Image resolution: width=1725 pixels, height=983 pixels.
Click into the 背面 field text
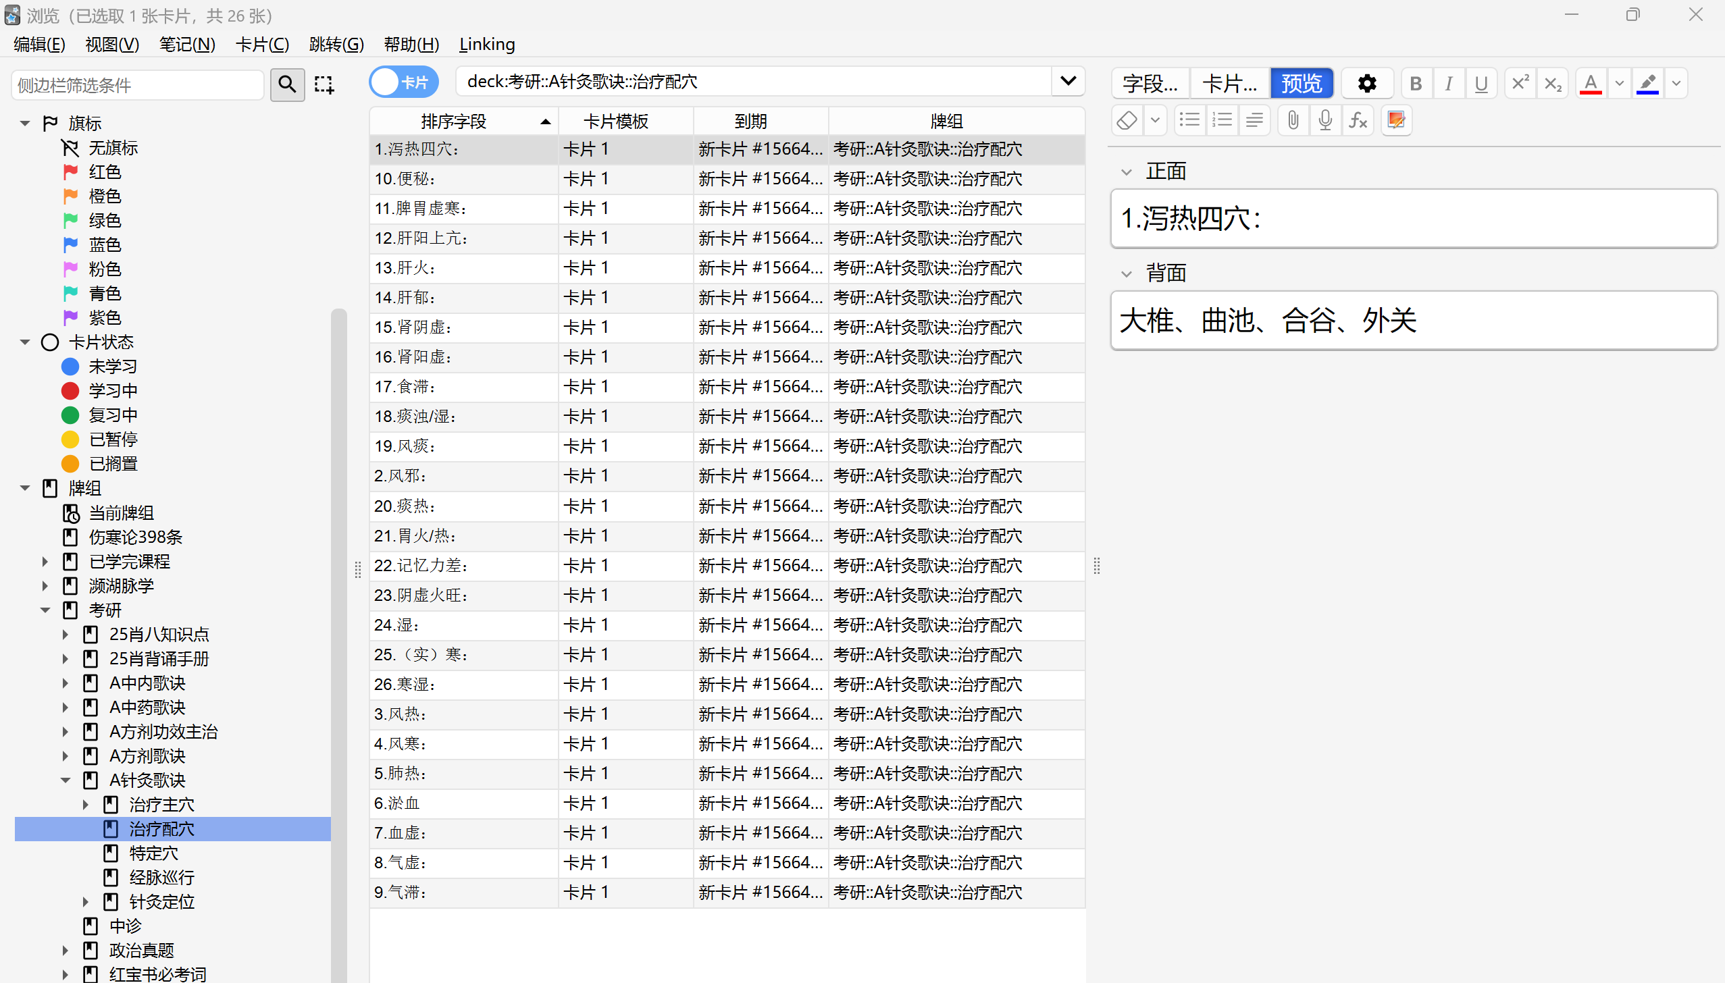click(1414, 321)
